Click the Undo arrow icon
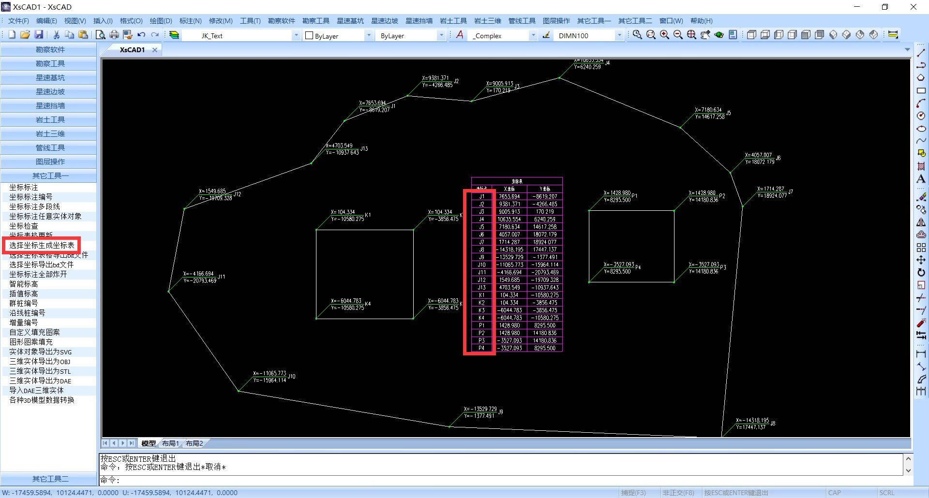This screenshot has width=929, height=498. point(141,35)
